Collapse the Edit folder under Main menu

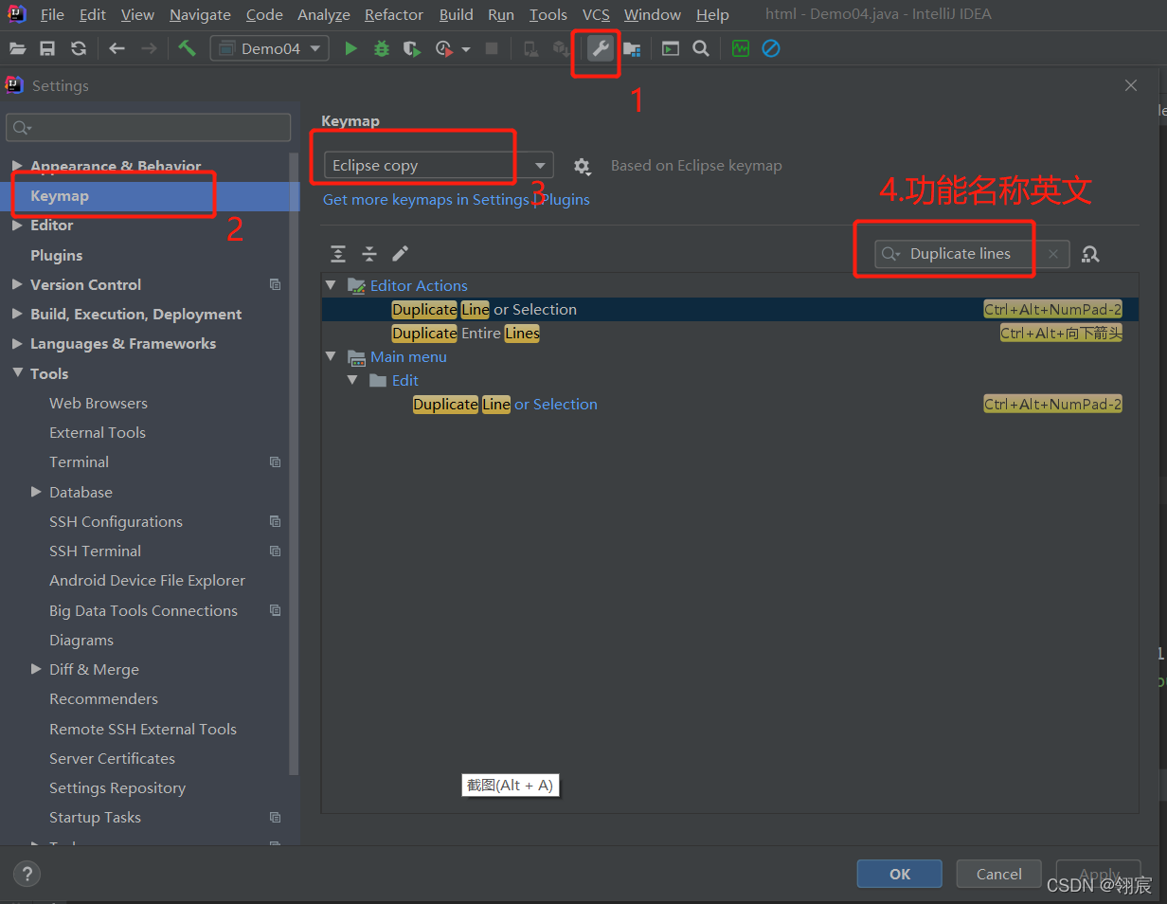coord(352,380)
